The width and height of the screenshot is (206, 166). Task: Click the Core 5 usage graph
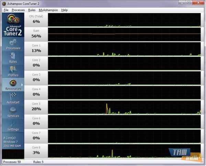pos(124,107)
